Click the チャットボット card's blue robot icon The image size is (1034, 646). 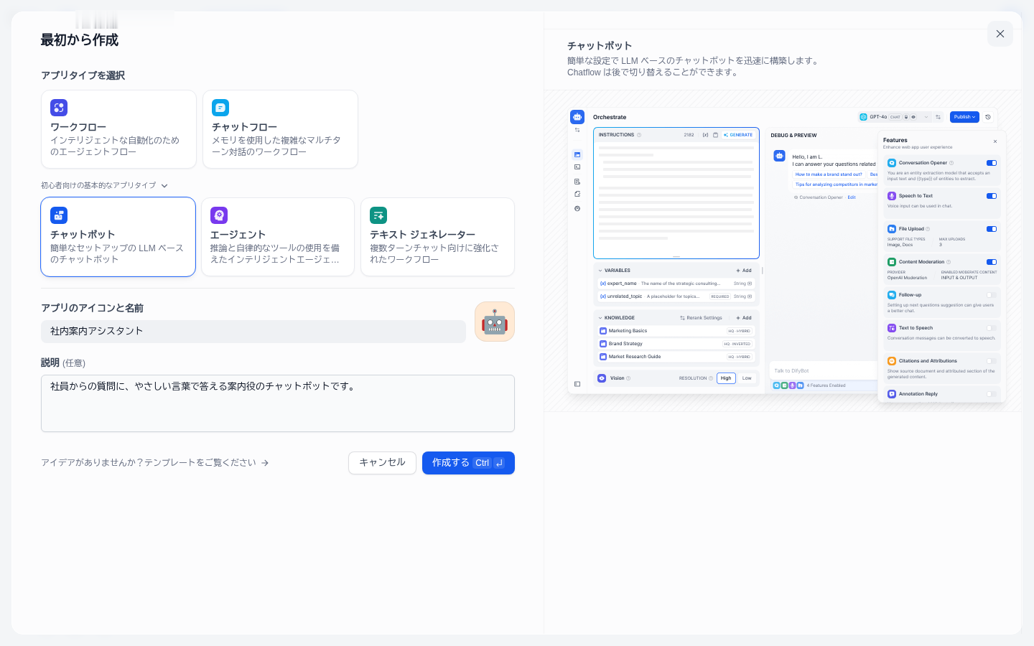pyautogui.click(x=59, y=215)
